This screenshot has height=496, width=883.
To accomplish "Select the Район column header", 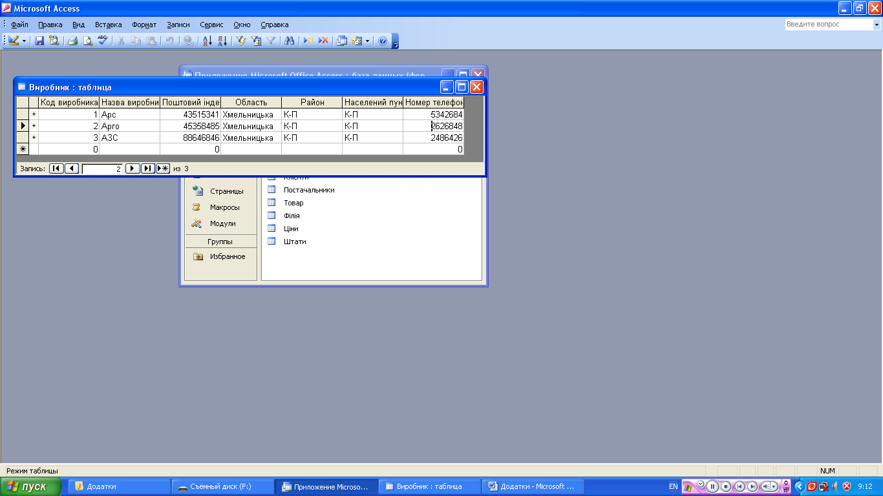I will pyautogui.click(x=312, y=102).
